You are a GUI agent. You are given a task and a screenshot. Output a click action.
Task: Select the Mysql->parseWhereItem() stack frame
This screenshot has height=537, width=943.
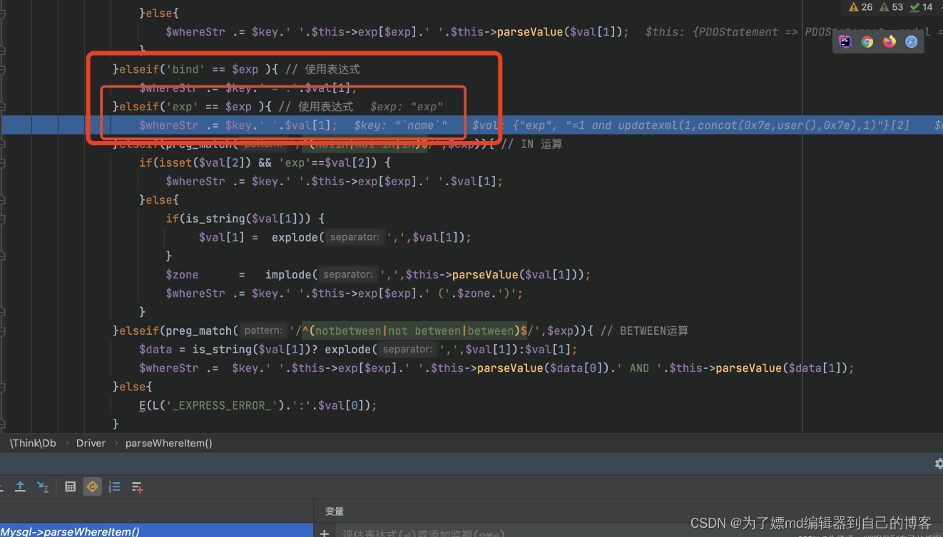point(156,531)
